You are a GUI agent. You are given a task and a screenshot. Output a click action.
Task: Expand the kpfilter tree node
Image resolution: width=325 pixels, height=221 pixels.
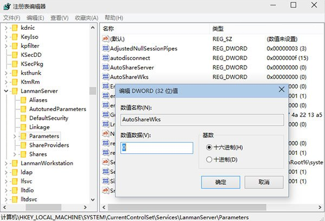[6, 46]
